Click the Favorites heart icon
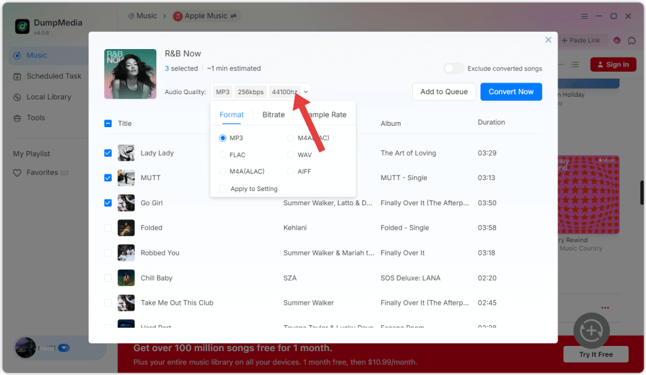646x375 pixels. (x=17, y=173)
